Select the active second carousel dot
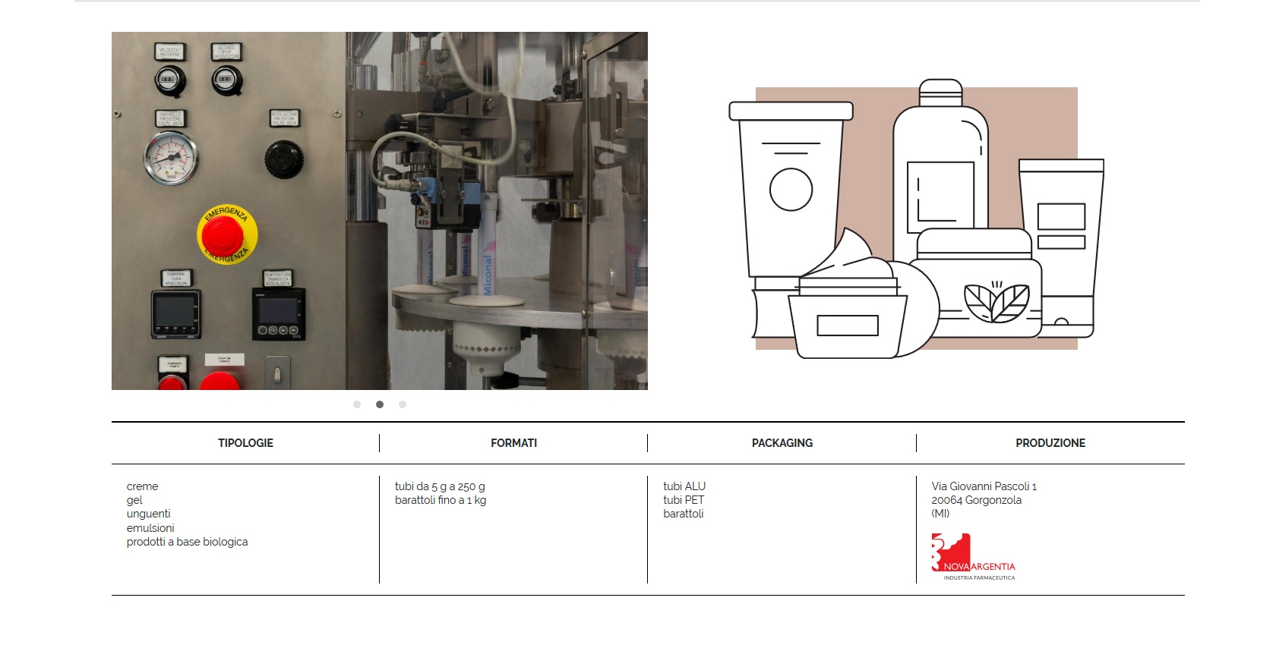This screenshot has width=1276, height=648. click(x=380, y=404)
